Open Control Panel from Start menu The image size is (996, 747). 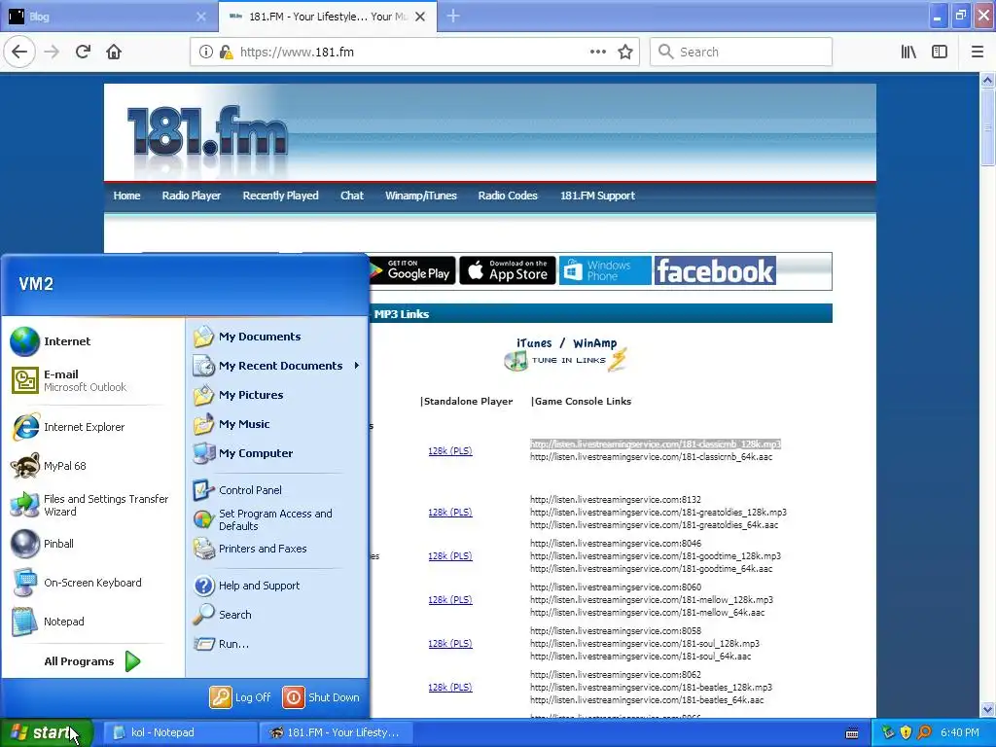[277, 490]
